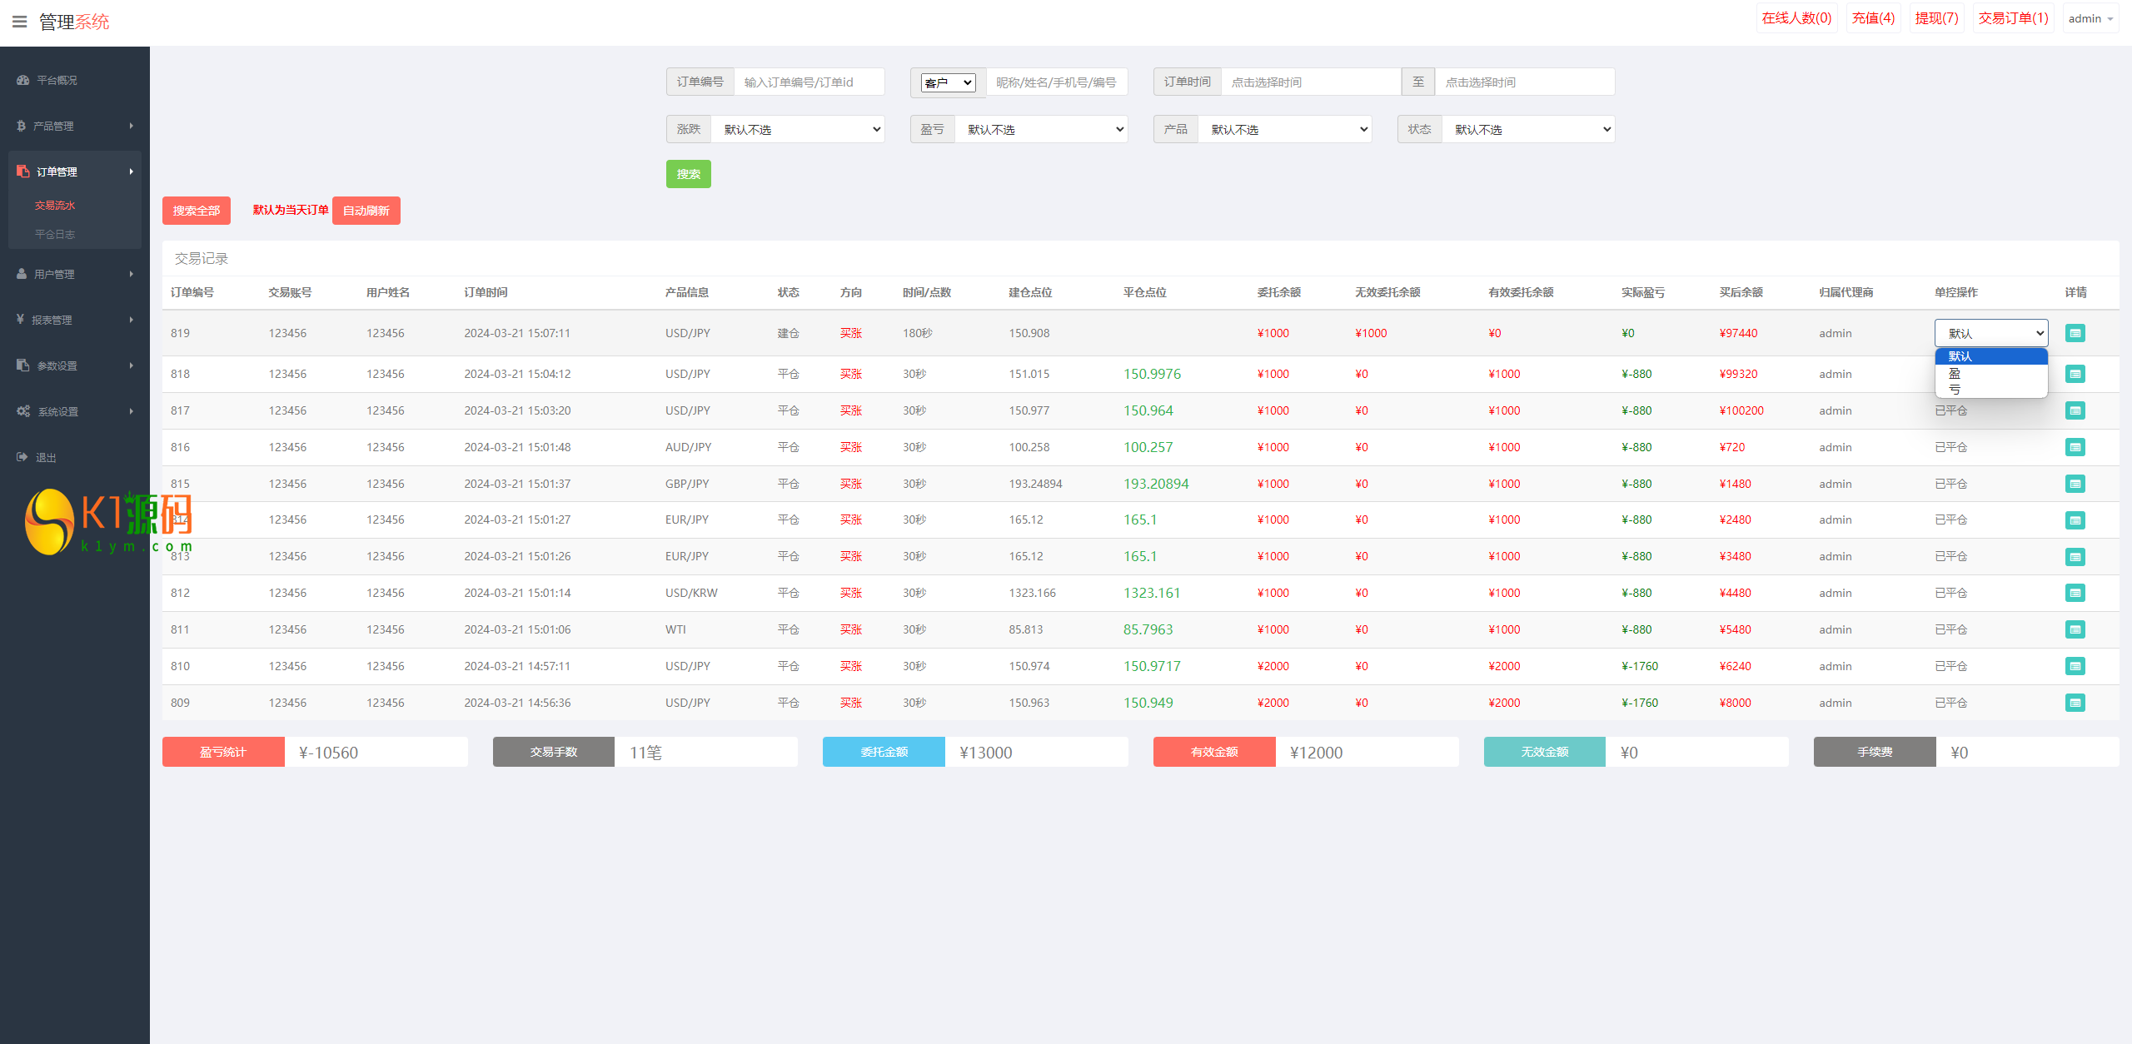Open details icon for order 809
Screen dimensions: 2132x1044
2075,703
